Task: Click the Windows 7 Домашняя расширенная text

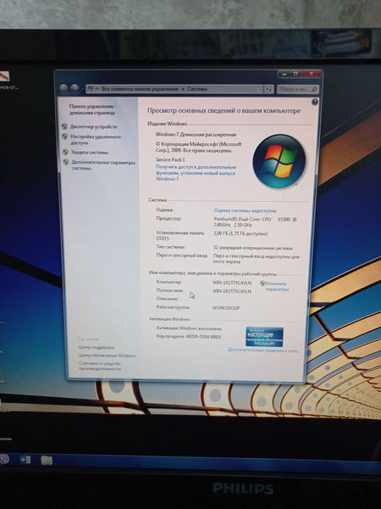Action: [x=196, y=134]
